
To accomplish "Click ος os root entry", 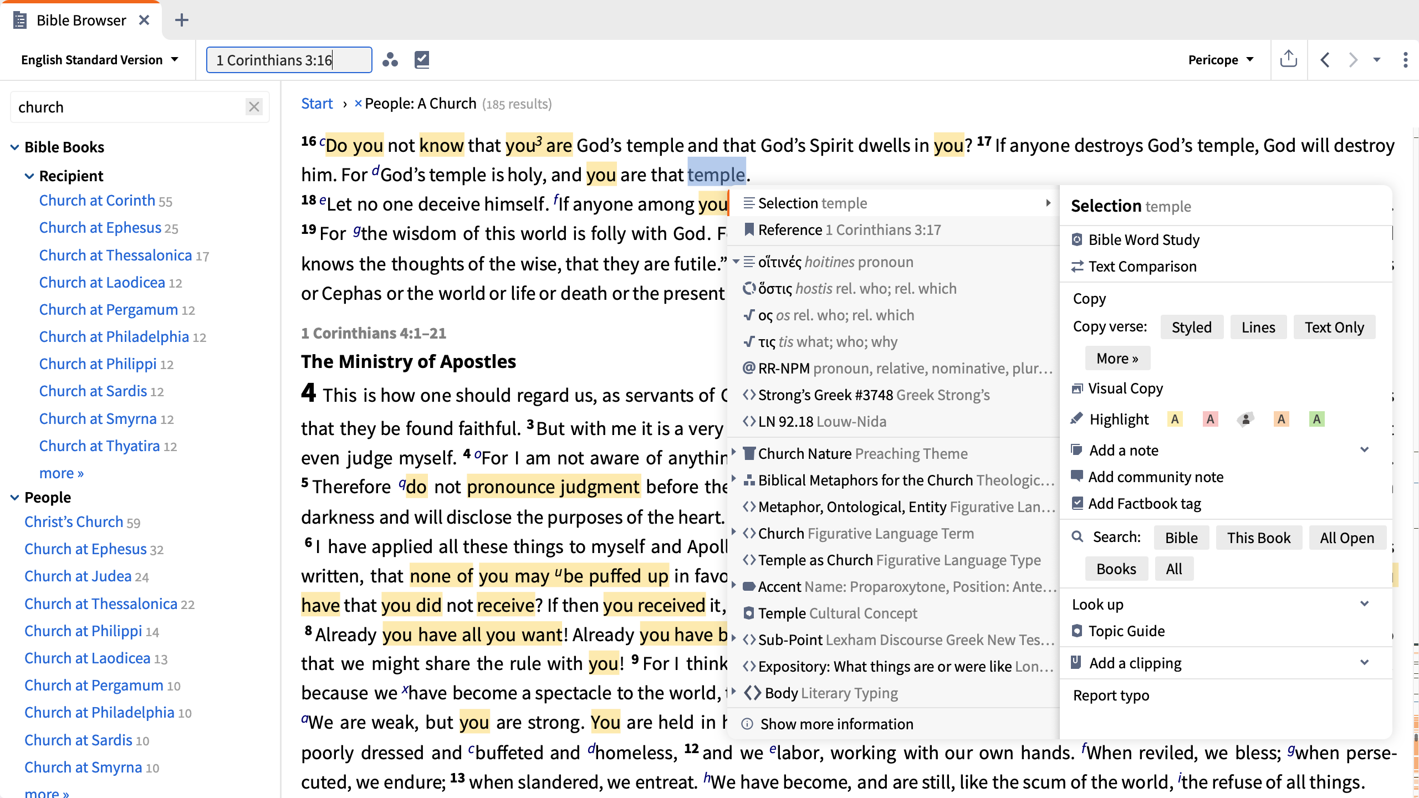I will point(894,315).
